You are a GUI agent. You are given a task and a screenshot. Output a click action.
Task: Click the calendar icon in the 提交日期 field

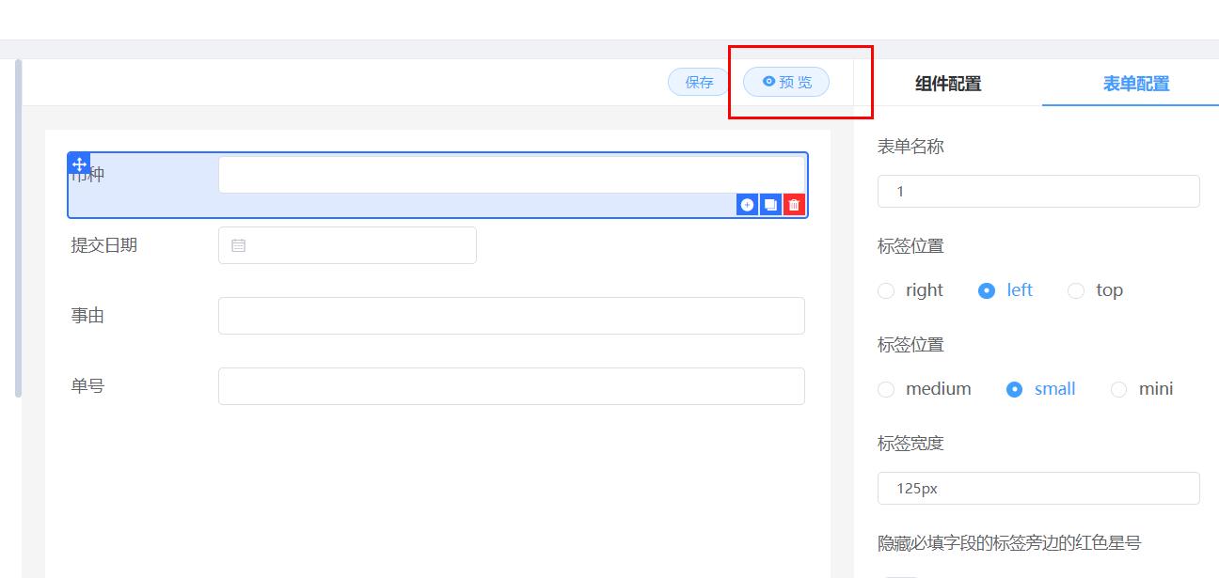[x=239, y=245]
